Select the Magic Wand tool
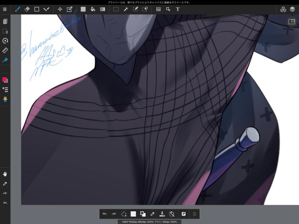Screen dimensions: 299x224 click(126, 9)
